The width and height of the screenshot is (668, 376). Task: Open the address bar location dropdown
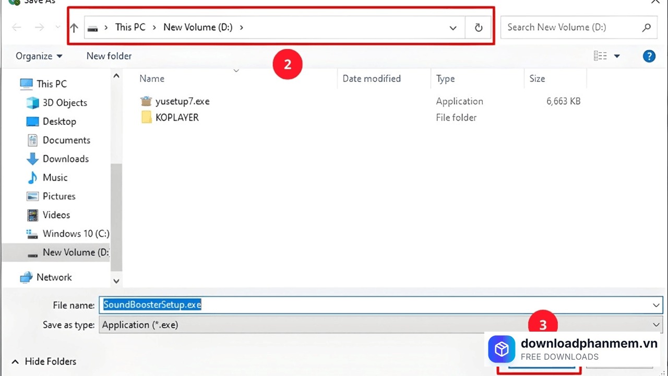(x=452, y=27)
